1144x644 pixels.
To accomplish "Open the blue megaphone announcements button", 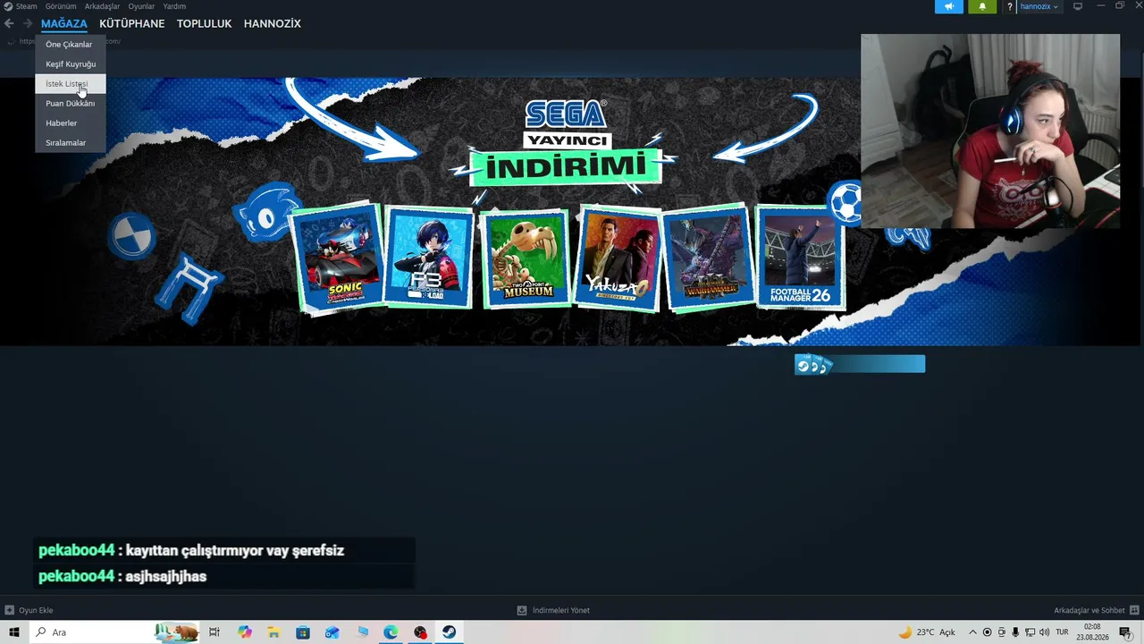I will click(x=949, y=6).
